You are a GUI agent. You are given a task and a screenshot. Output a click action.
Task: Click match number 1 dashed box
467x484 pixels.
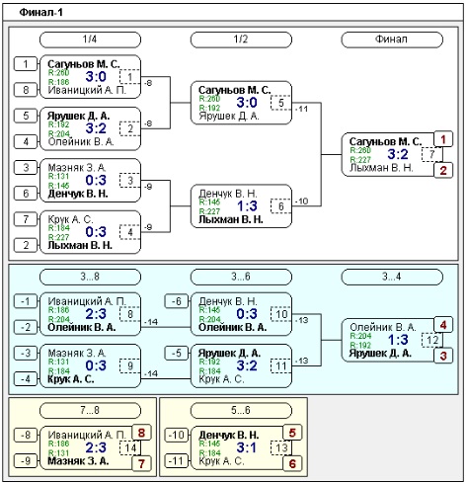click(130, 77)
